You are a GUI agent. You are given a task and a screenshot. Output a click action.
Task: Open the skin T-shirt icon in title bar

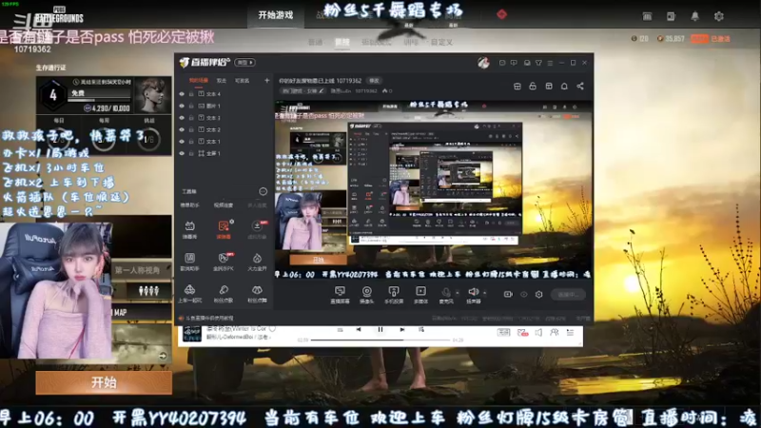click(538, 63)
